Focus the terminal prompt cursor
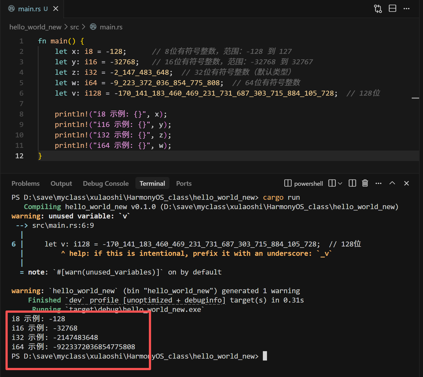This screenshot has height=377, width=423. (265, 356)
